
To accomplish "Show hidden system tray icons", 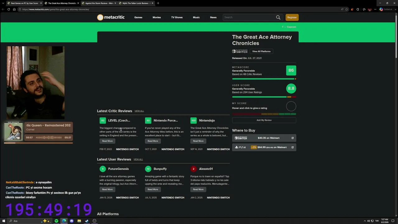I will [x=365, y=221].
